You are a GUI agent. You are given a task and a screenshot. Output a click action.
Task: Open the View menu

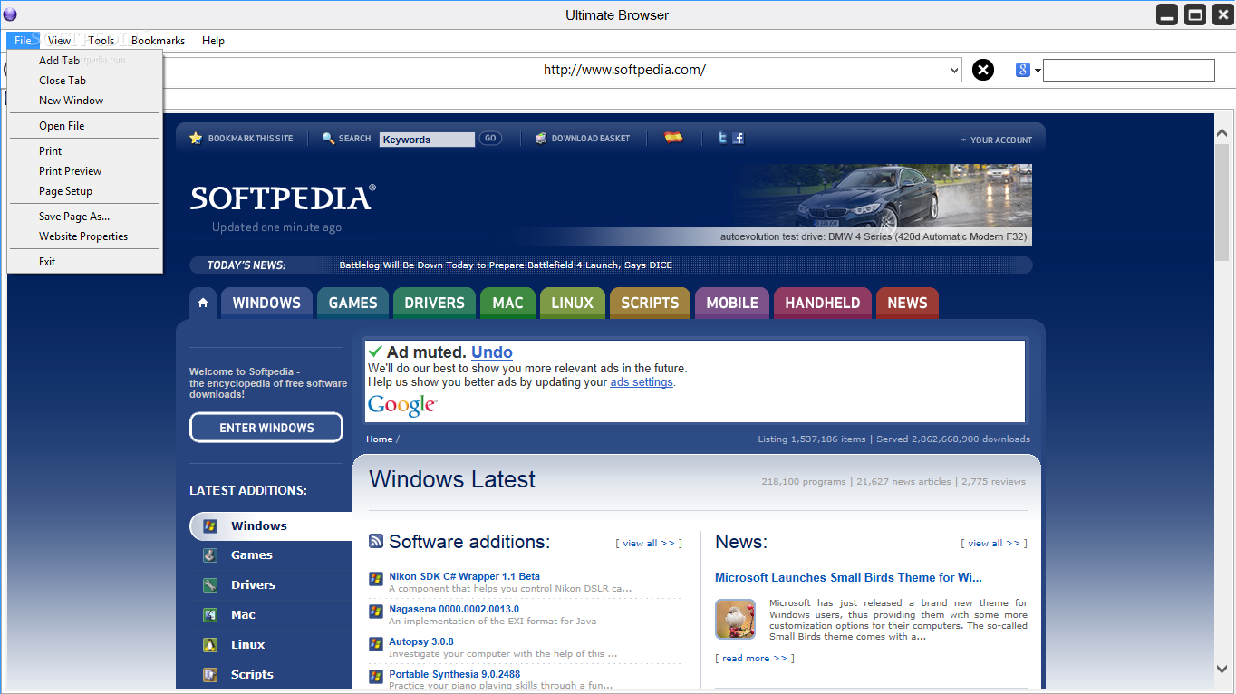click(x=60, y=40)
